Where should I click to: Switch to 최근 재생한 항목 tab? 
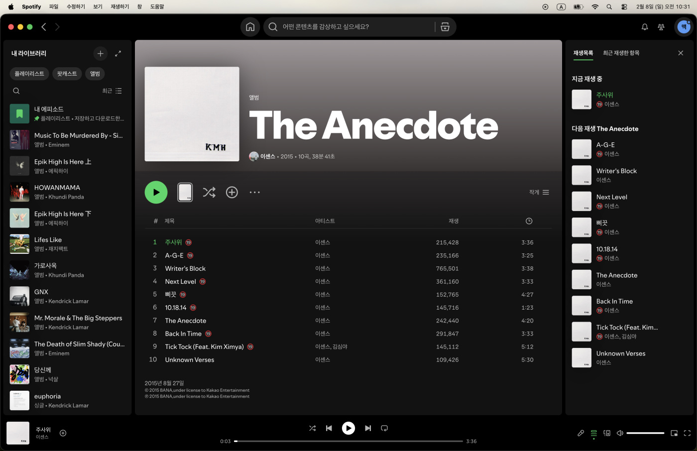pyautogui.click(x=621, y=53)
